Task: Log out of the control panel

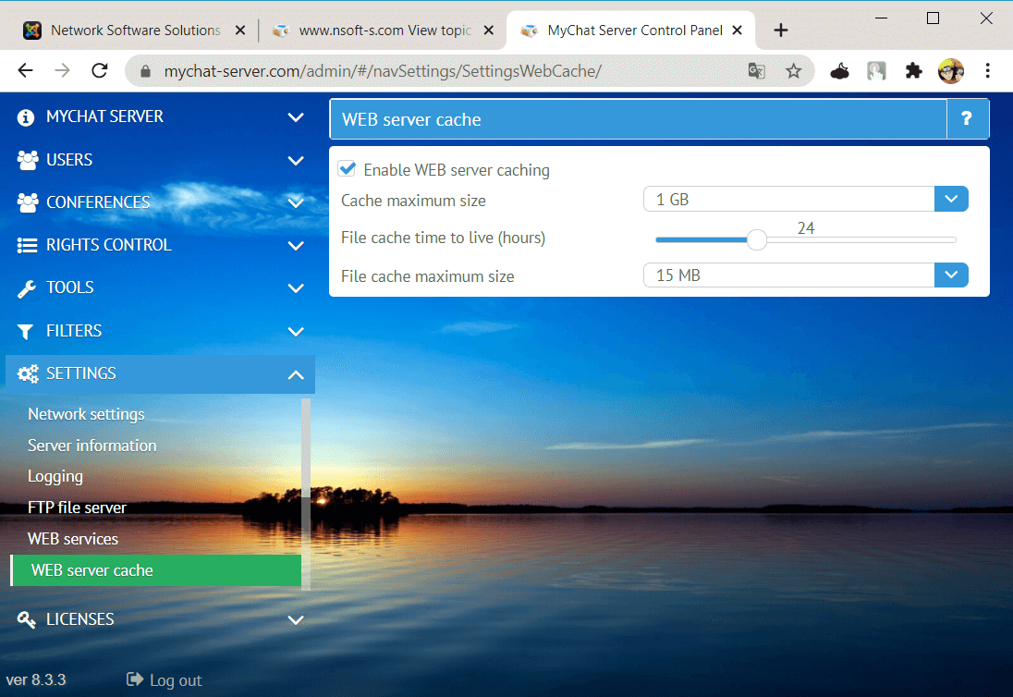Action: 165,680
